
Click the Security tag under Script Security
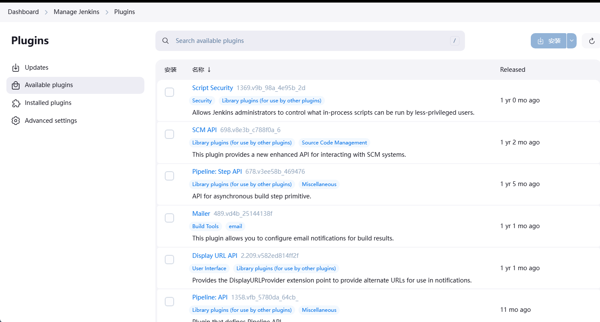coord(202,101)
